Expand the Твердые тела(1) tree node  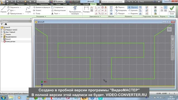tap(2, 30)
